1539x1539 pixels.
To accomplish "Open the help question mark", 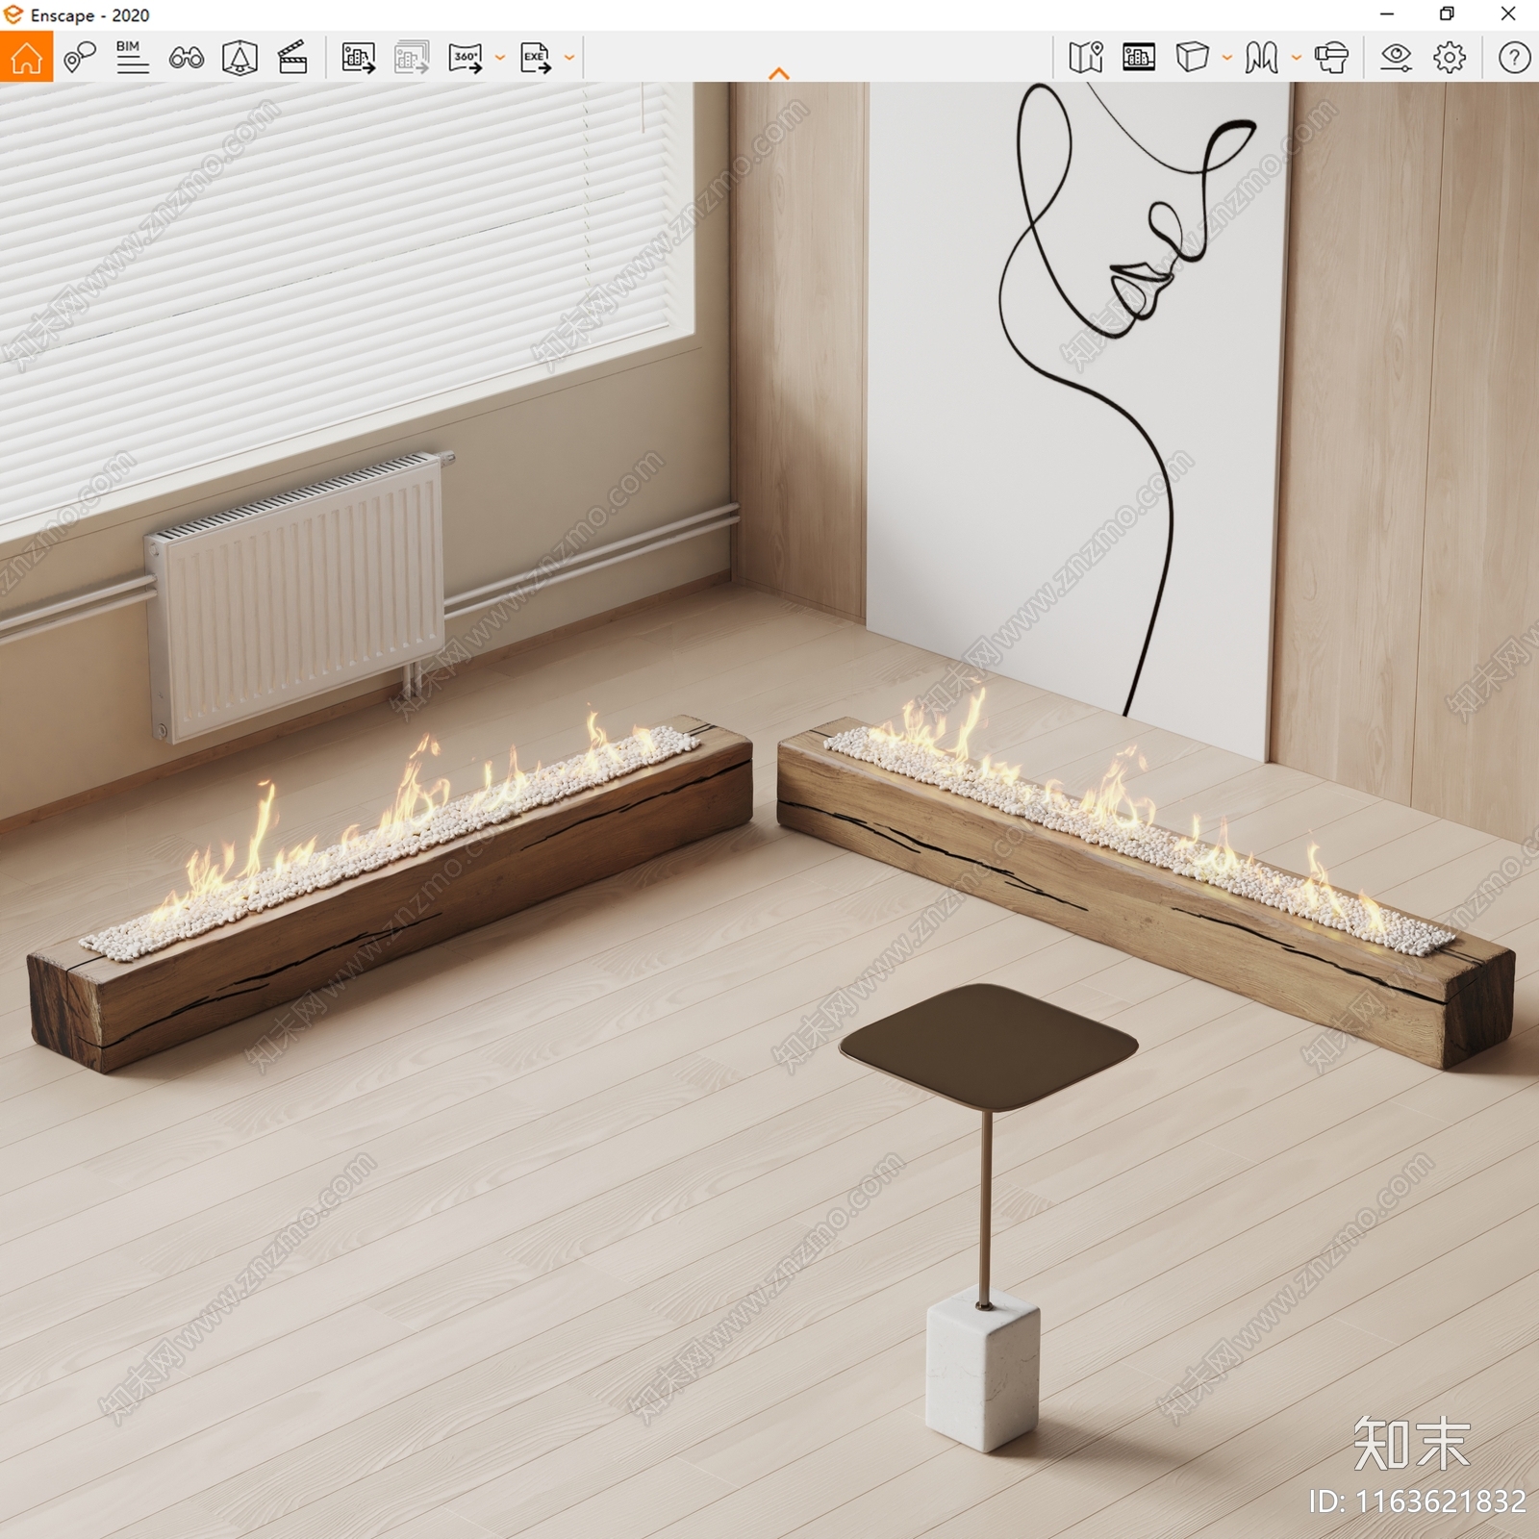I will [x=1514, y=58].
